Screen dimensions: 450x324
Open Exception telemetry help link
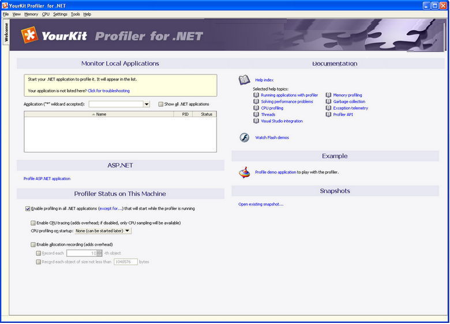(350, 108)
